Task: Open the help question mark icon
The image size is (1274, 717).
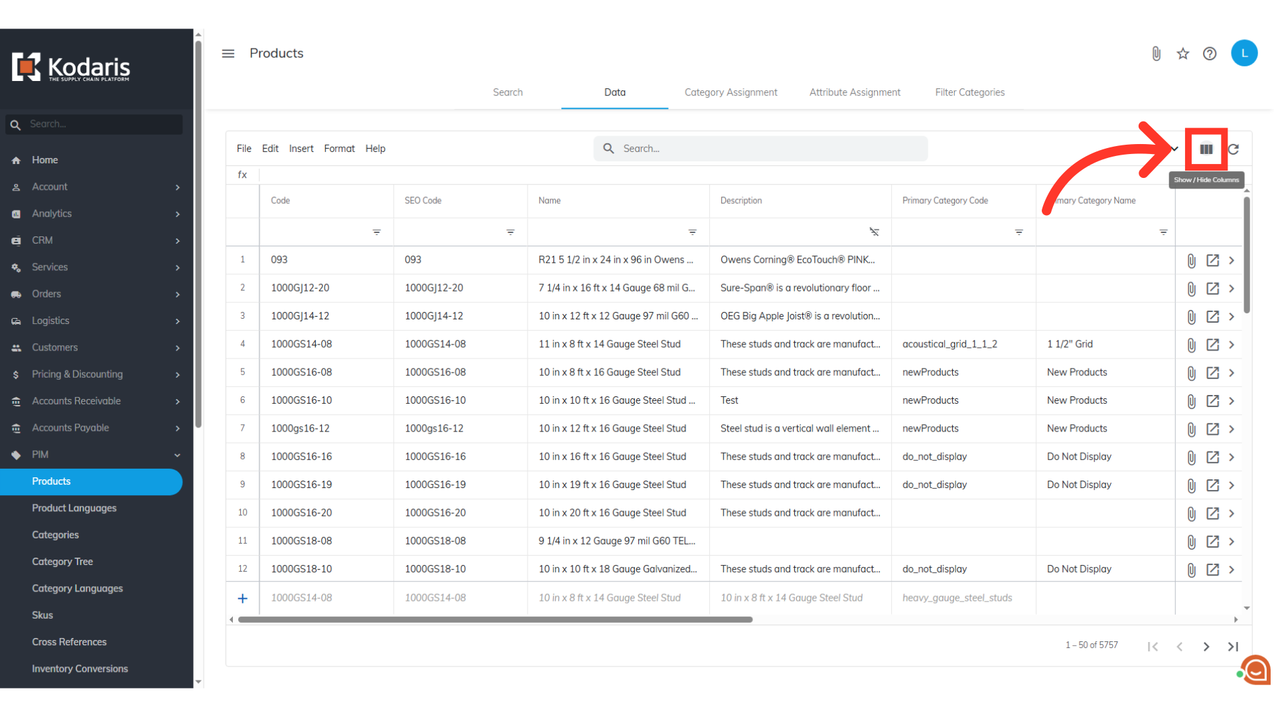Action: click(x=1210, y=54)
